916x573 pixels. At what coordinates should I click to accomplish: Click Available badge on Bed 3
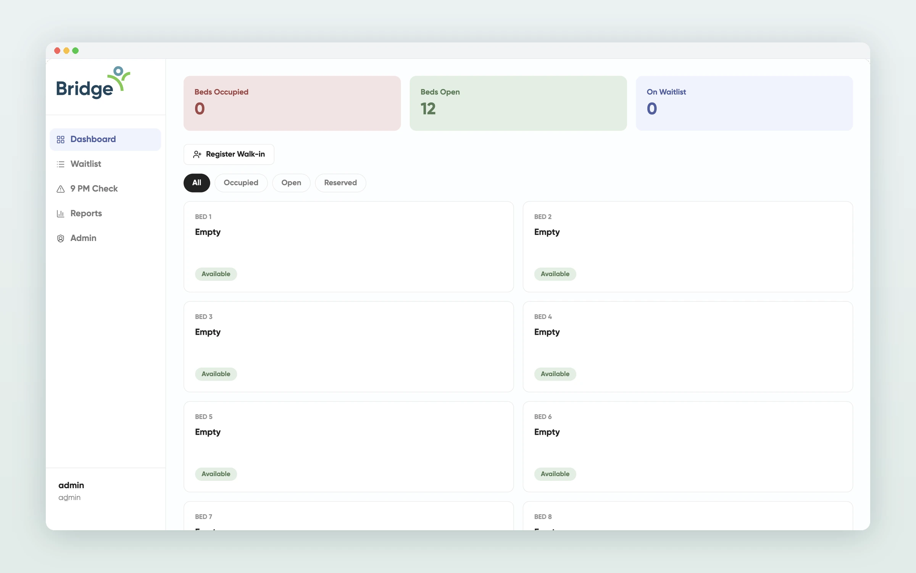(x=216, y=374)
